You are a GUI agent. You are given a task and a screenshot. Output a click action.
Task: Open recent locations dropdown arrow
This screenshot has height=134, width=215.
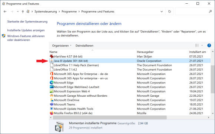pyautogui.click(x=18, y=11)
